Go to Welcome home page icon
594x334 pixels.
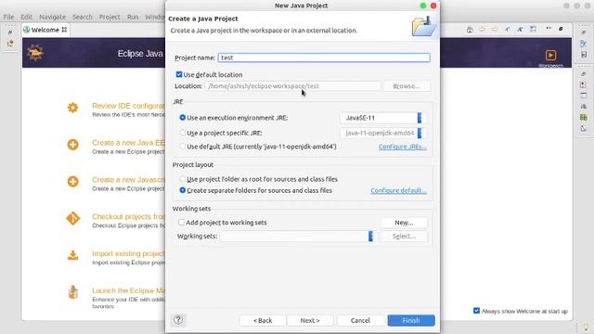pyautogui.click(x=470, y=30)
